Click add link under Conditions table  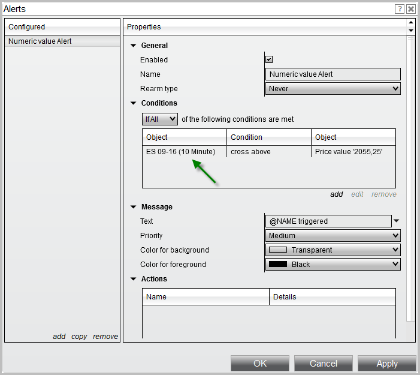point(336,194)
